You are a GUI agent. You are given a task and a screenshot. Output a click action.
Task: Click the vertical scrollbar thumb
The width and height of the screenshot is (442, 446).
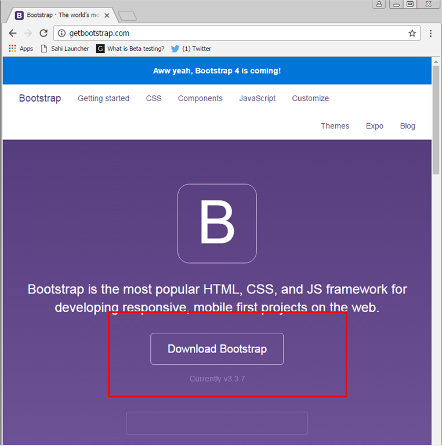(436, 120)
